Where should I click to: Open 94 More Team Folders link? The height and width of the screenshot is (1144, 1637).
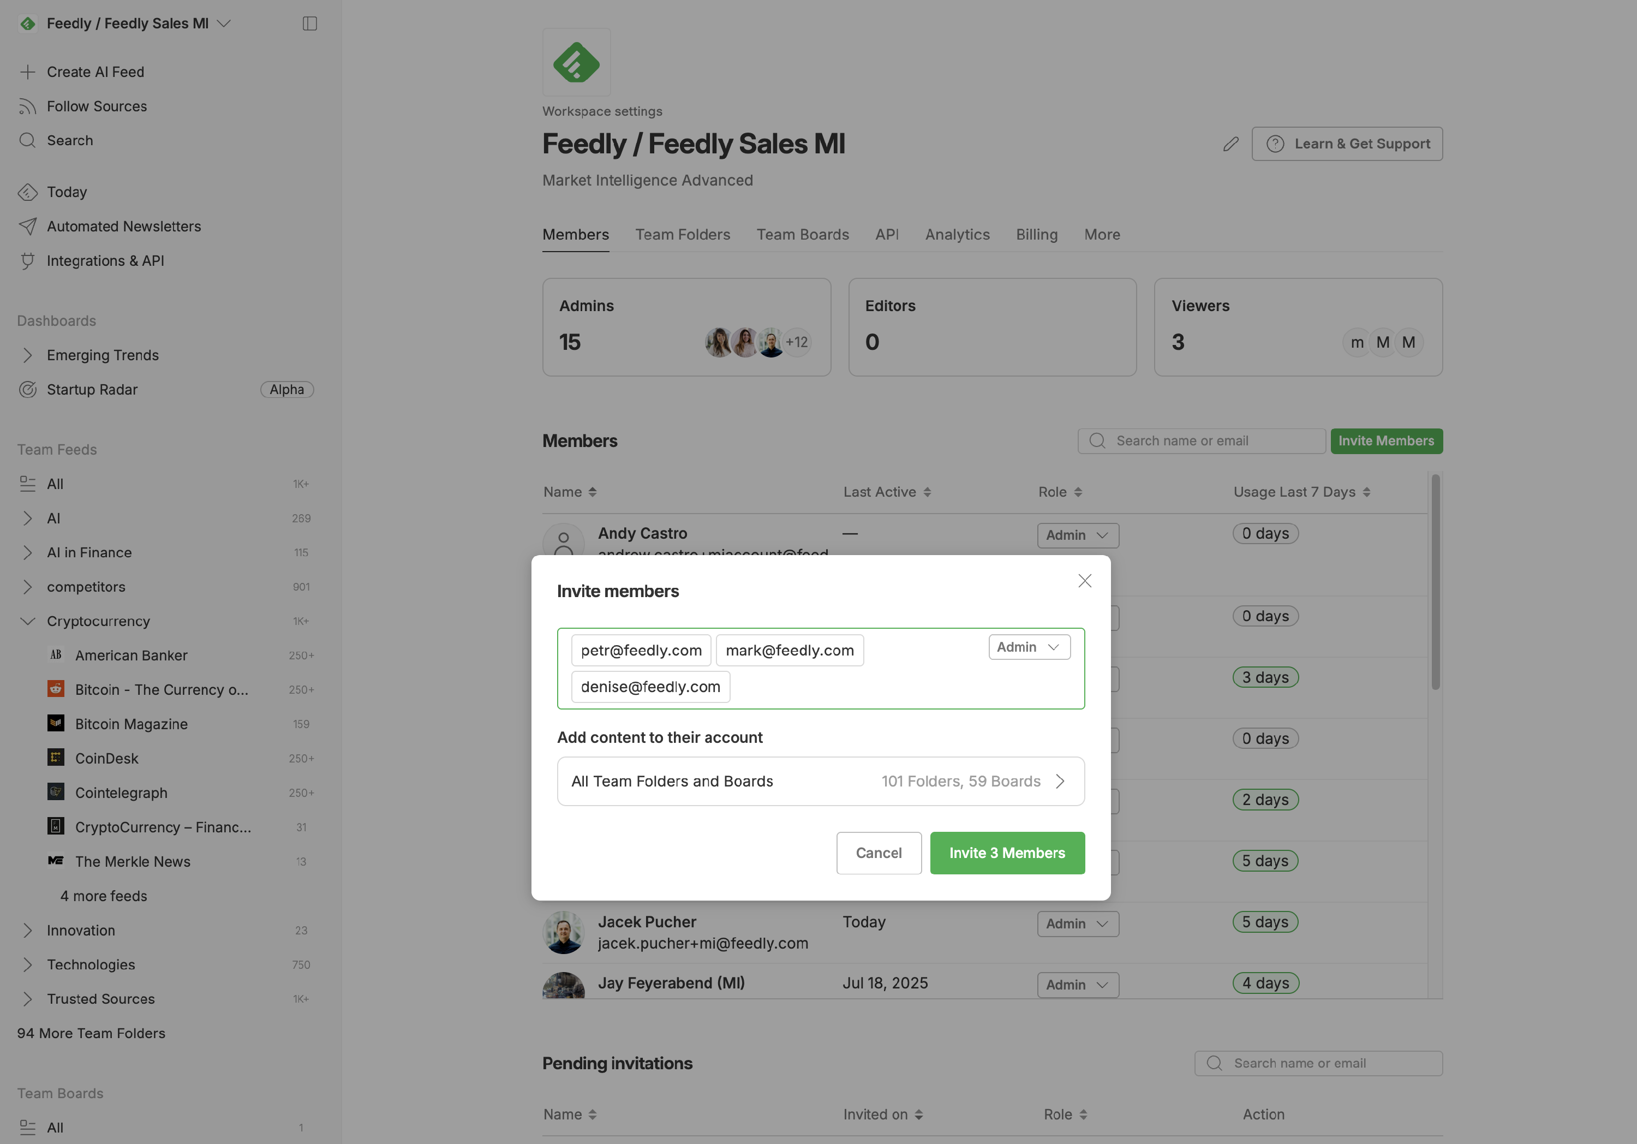tap(91, 1033)
